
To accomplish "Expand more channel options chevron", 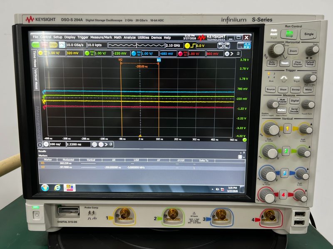I will pyautogui.click(x=232, y=54).
